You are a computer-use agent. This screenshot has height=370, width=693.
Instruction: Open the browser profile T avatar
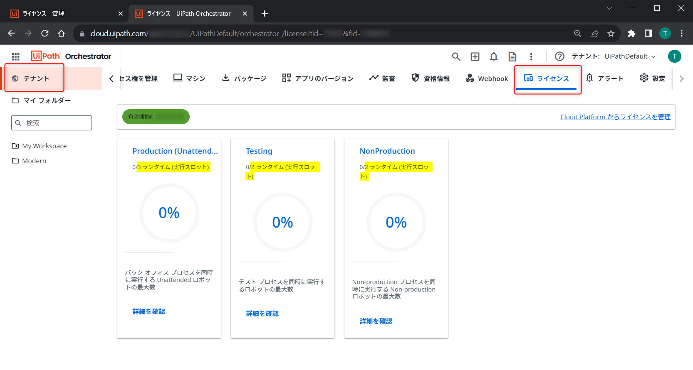pyautogui.click(x=665, y=33)
